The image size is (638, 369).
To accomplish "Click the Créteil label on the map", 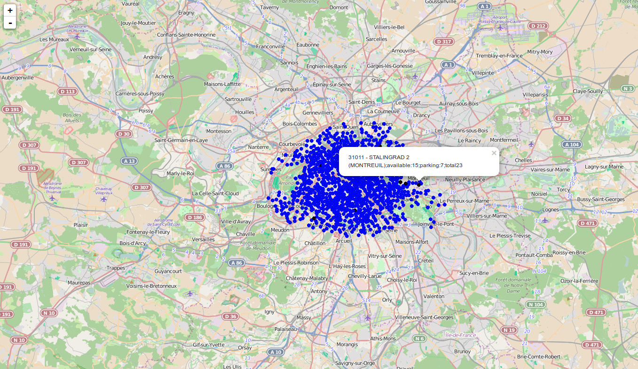I will pyautogui.click(x=425, y=261).
